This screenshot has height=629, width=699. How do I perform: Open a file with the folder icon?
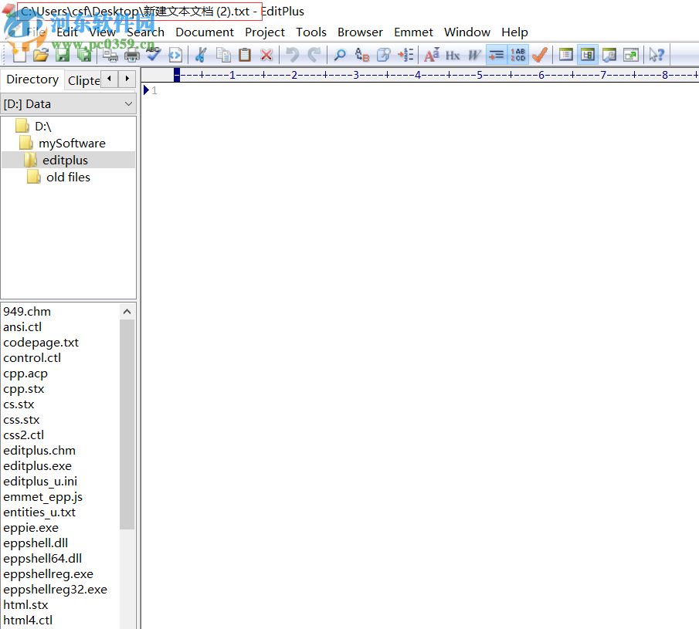point(41,55)
